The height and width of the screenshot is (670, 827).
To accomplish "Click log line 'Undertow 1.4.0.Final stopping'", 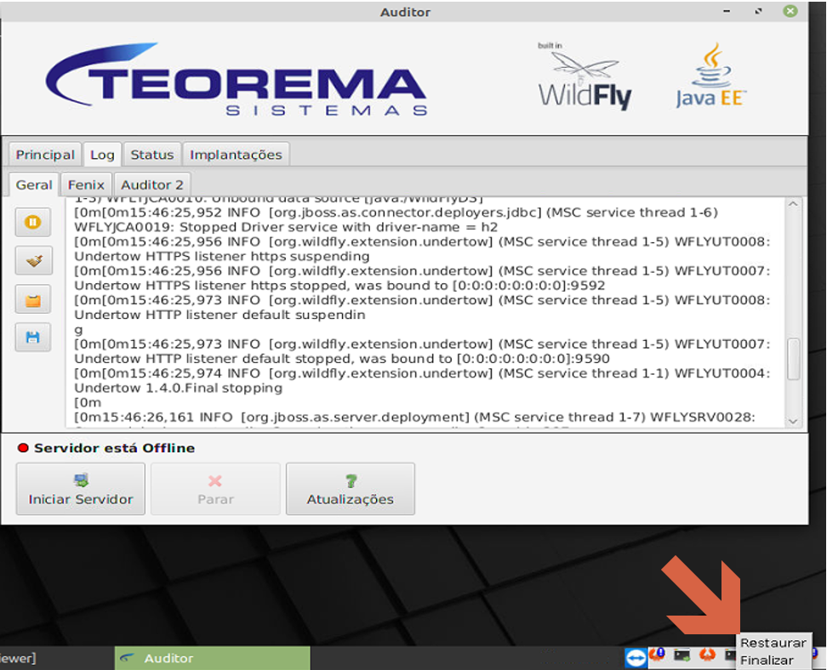I will (179, 388).
